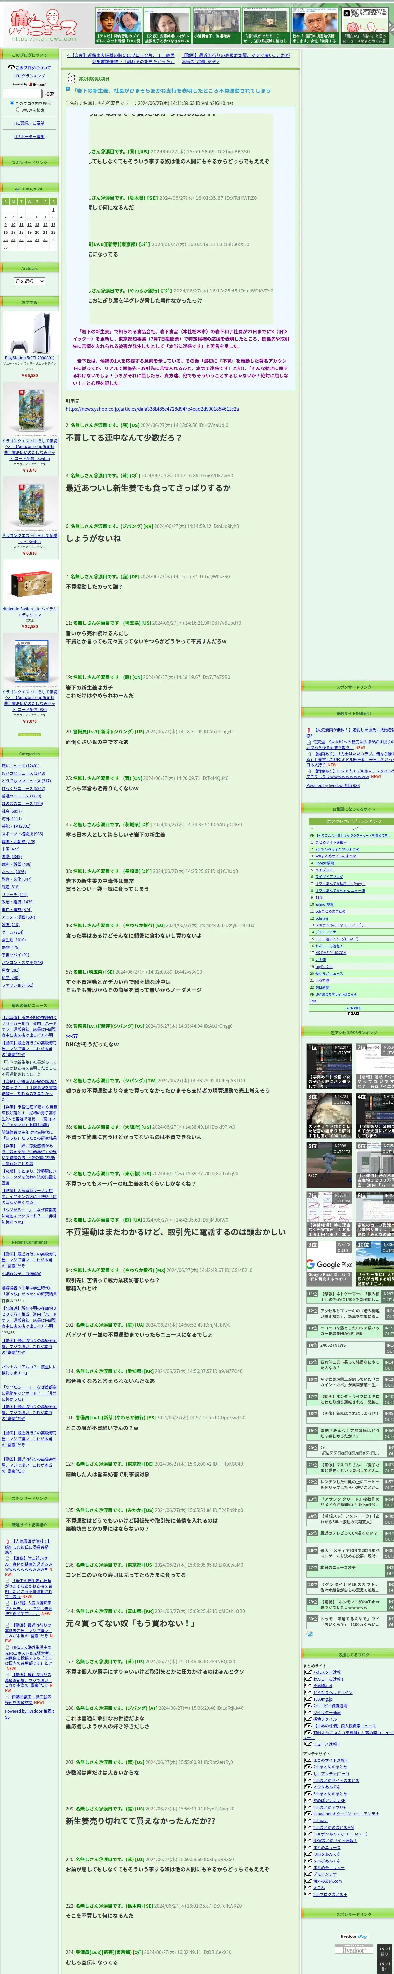This screenshot has height=1974, width=394.
Task: Select the このブログ内を検索 radio button
Action: point(11,103)
